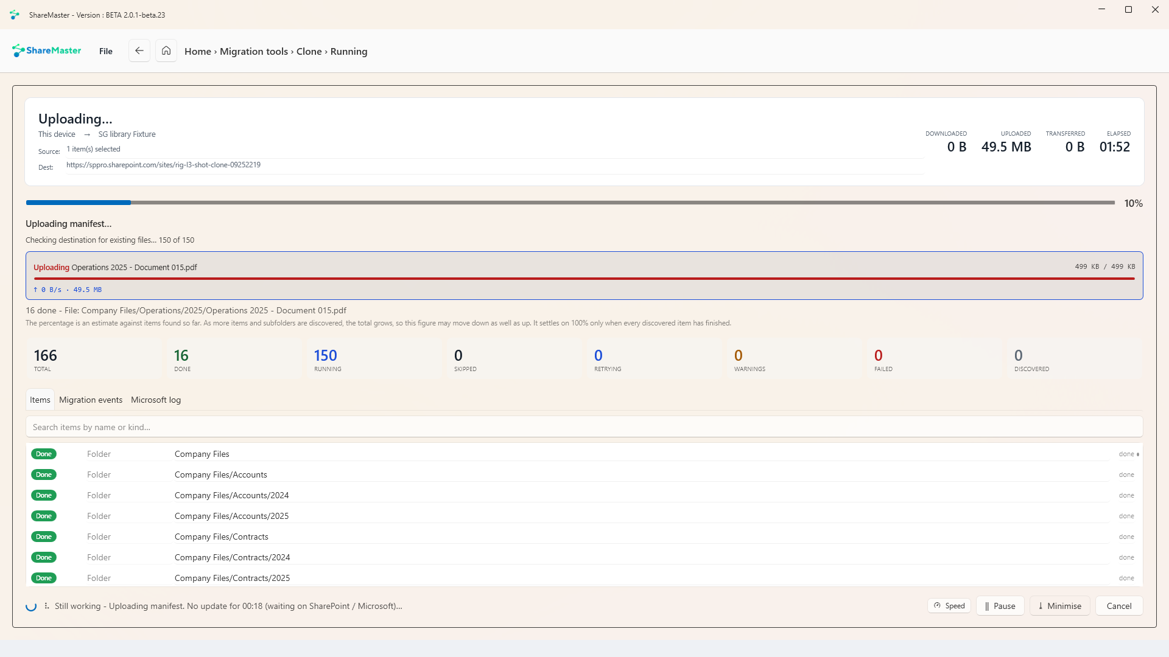Click the spinner icon in status bar
Screen dimensions: 1169x657
pyautogui.click(x=31, y=606)
